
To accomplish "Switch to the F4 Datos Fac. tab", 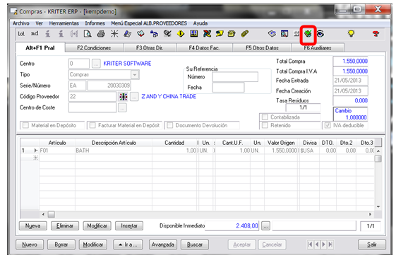I will 204,48.
